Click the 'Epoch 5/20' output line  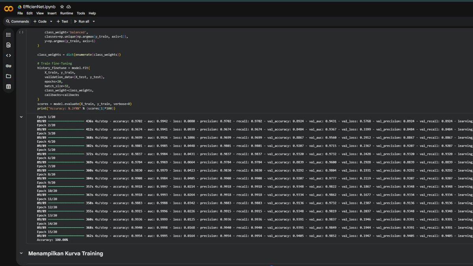point(46,150)
